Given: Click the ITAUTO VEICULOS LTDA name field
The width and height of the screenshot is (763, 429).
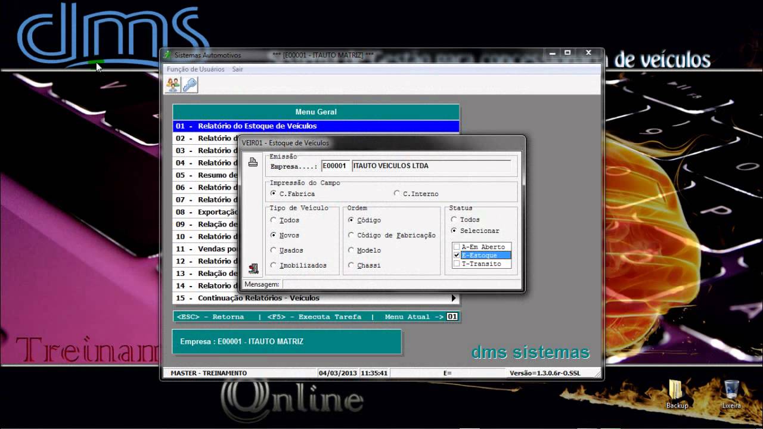Looking at the screenshot, I should [431, 166].
